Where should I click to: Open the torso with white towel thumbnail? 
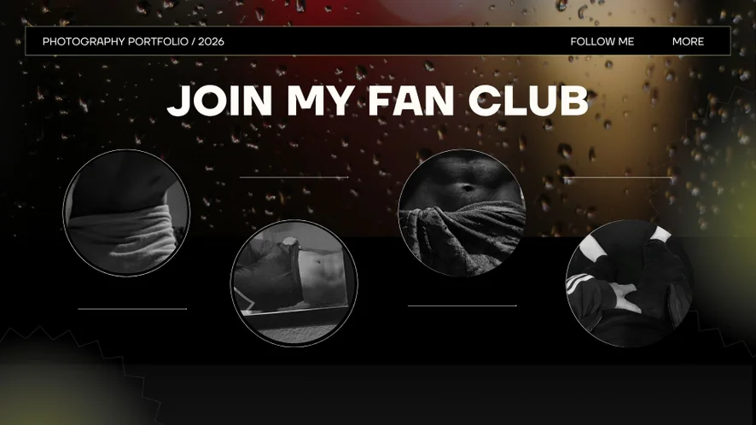(126, 212)
